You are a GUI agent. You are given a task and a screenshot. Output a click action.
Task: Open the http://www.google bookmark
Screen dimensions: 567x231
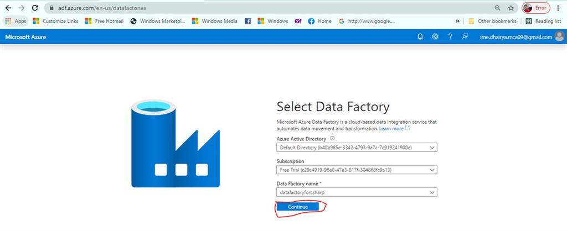[367, 21]
